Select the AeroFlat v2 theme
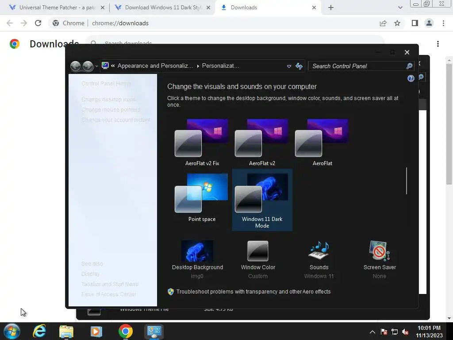The height and width of the screenshot is (340, 453). point(262,142)
